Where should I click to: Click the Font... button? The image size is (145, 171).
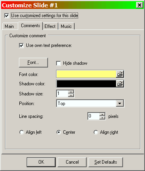(33, 62)
